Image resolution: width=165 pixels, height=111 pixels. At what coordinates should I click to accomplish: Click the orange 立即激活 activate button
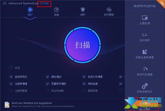145,103
